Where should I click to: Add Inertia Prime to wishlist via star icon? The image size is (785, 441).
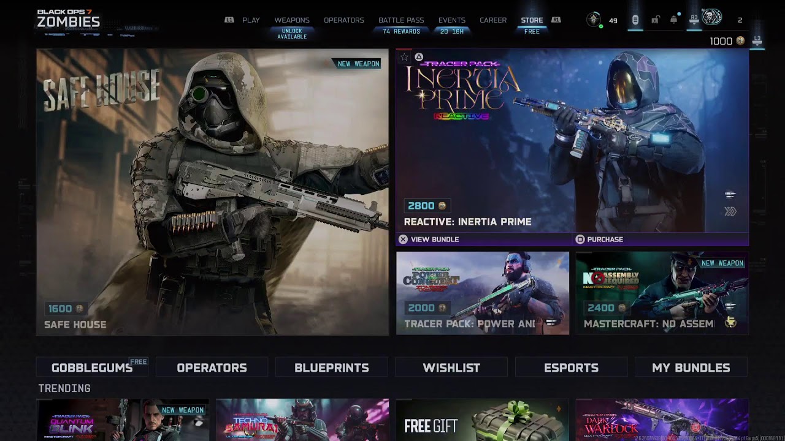click(x=404, y=57)
